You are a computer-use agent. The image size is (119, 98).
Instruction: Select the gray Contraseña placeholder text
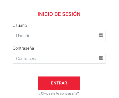click(27, 59)
